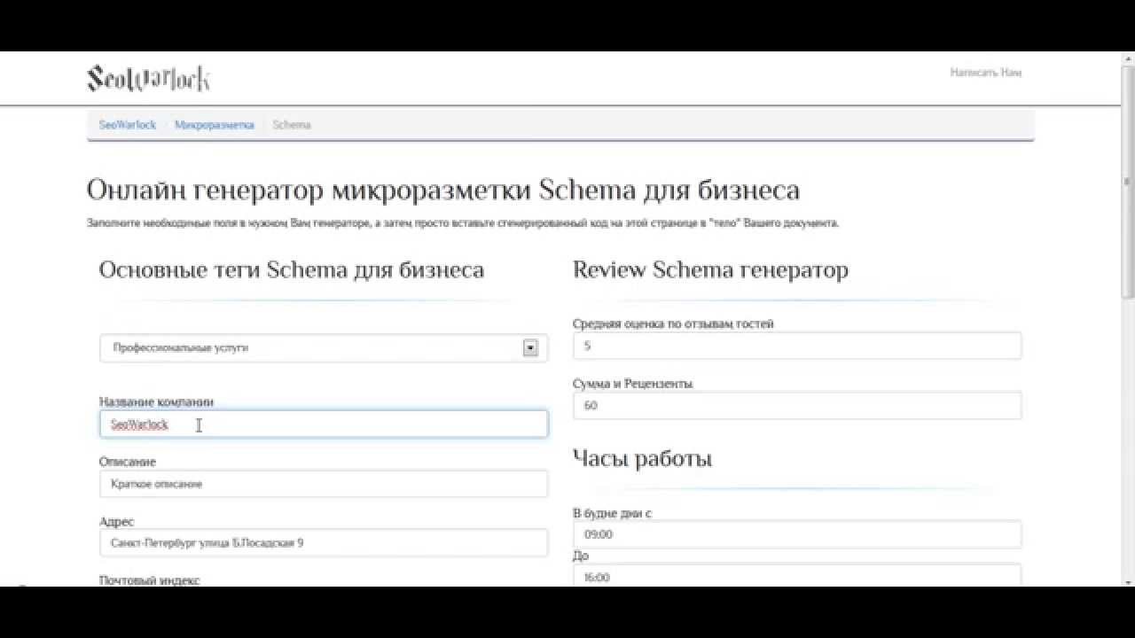Click the Сумма и Рецензенты field
Screen dimensions: 1135x638
coord(797,405)
